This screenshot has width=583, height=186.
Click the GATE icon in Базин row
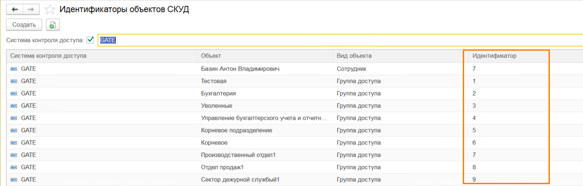click(x=14, y=69)
